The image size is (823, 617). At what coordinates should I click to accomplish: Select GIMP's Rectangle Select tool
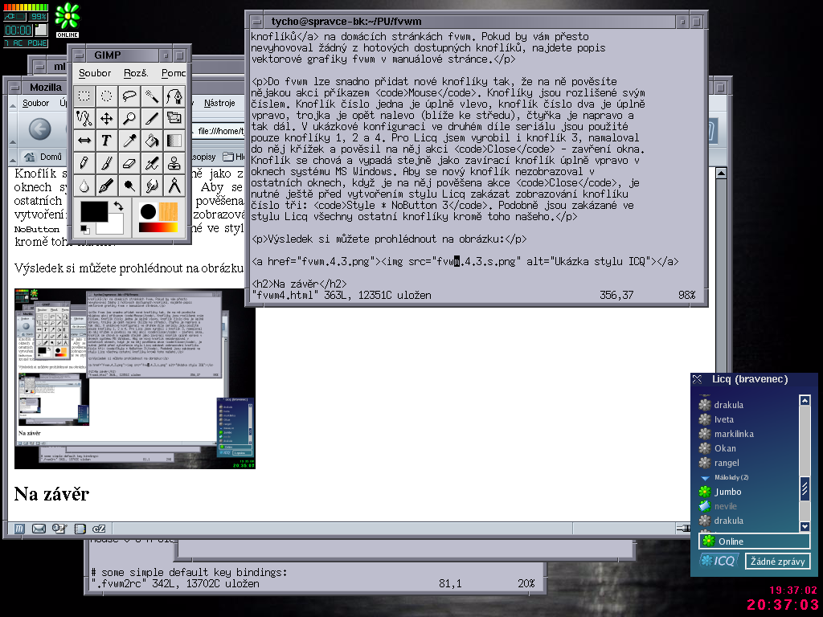pyautogui.click(x=84, y=96)
